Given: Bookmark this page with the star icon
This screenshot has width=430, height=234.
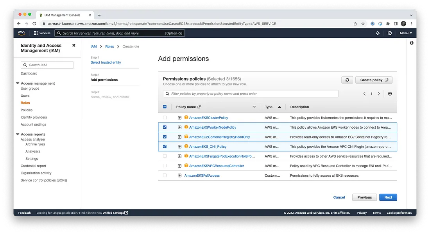Looking at the screenshot, I should click(x=363, y=24).
